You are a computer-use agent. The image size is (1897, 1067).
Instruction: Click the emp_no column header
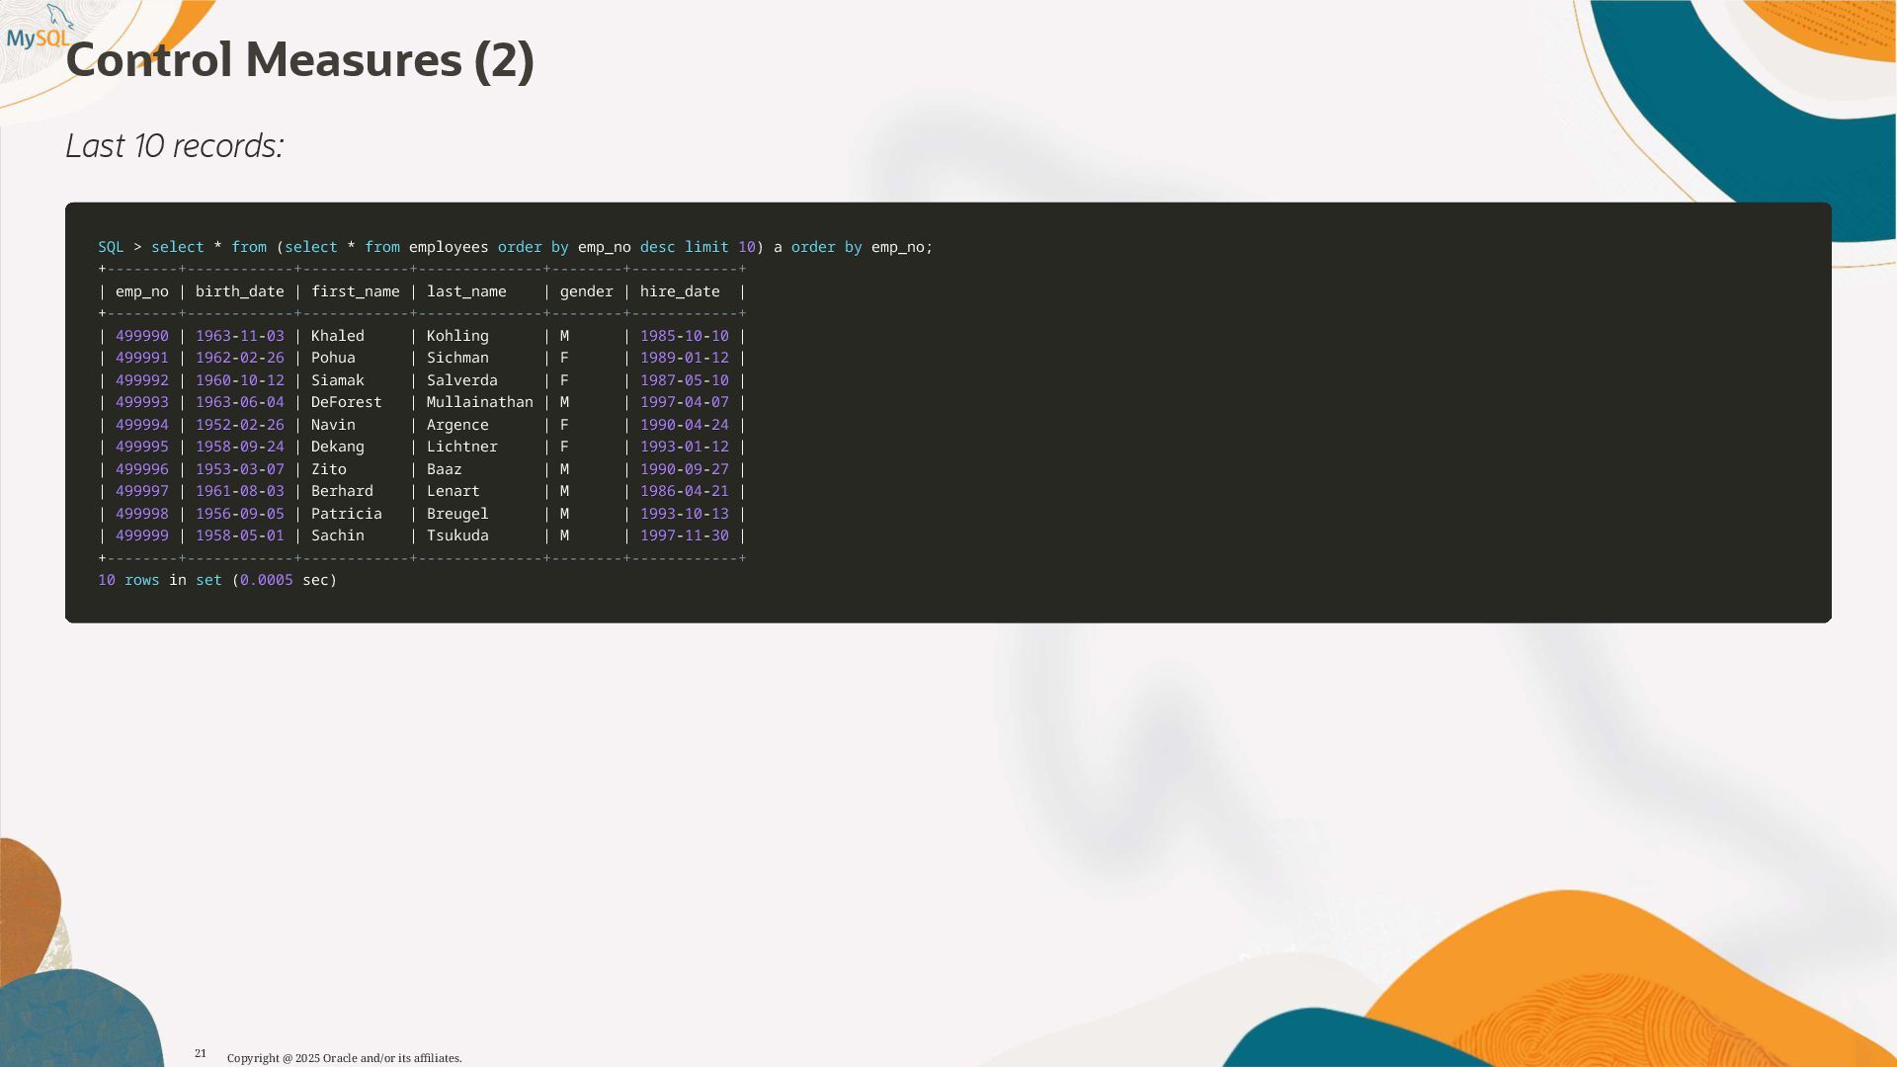click(x=141, y=291)
